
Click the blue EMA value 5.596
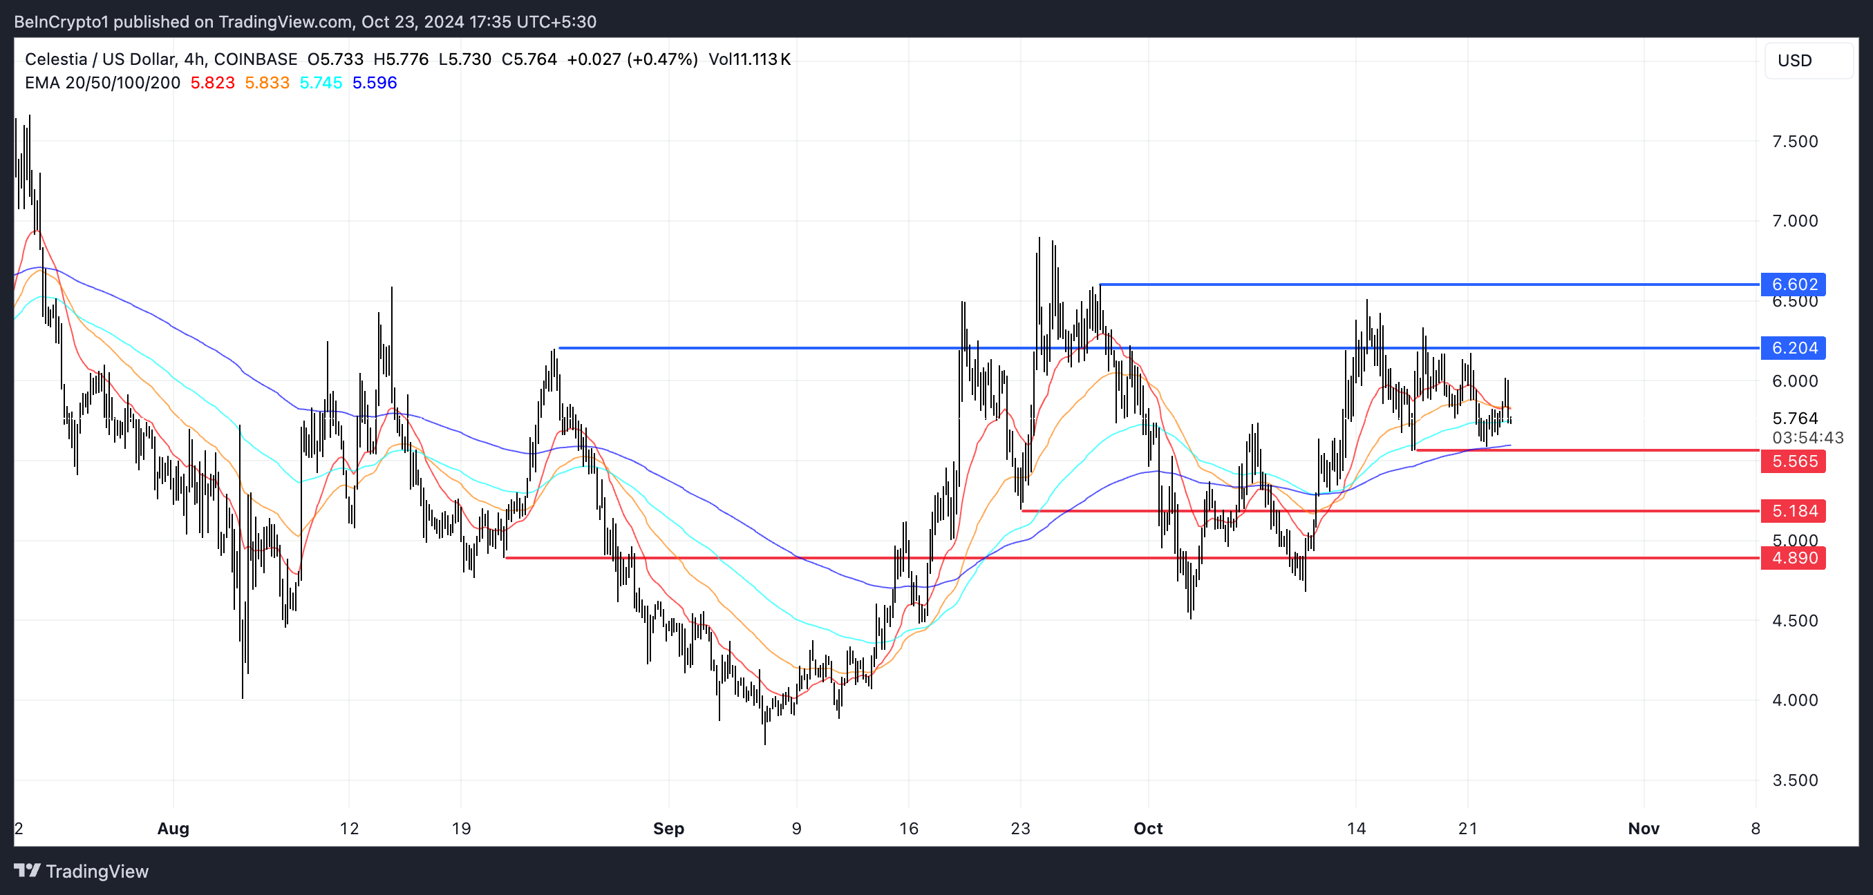point(375,83)
